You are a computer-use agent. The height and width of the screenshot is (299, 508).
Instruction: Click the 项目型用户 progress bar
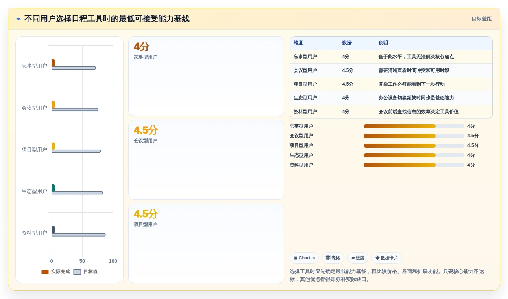pos(414,146)
